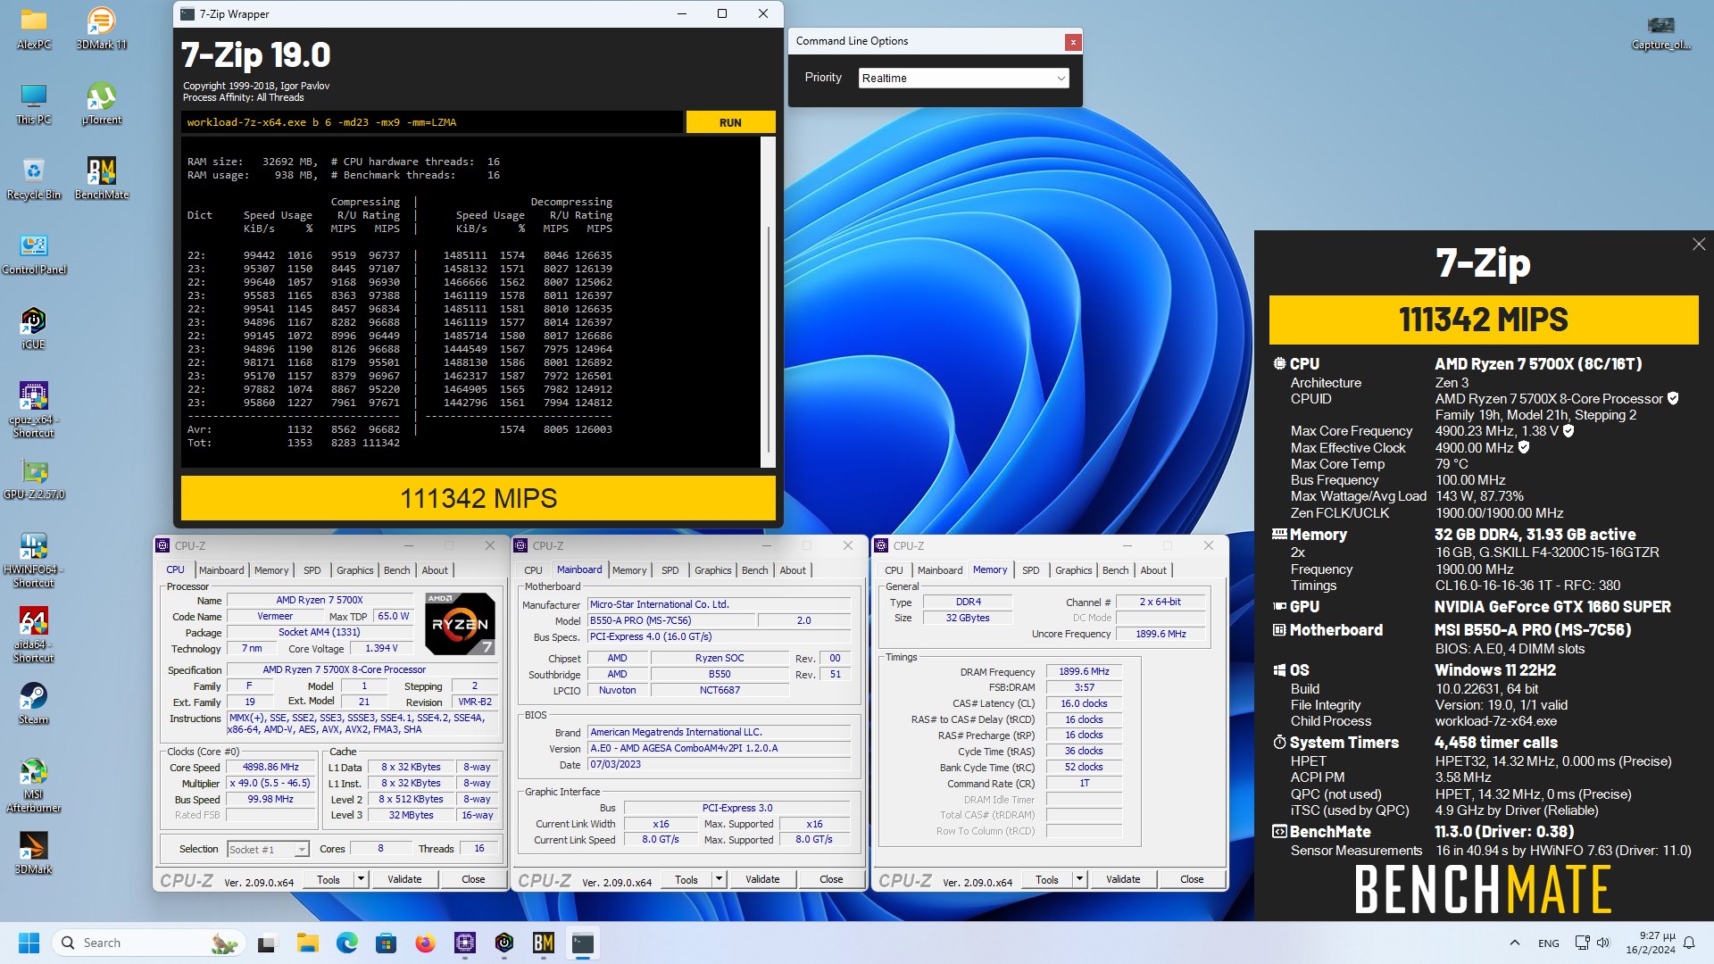Open SPD tab in CPU-Z Mainboard window
The image size is (1714, 964).
(670, 570)
